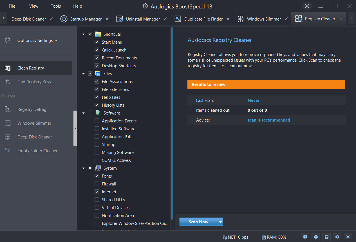This screenshot has height=242, width=356.
Task: Collapse the Shortcuts tree group
Action: (x=83, y=34)
